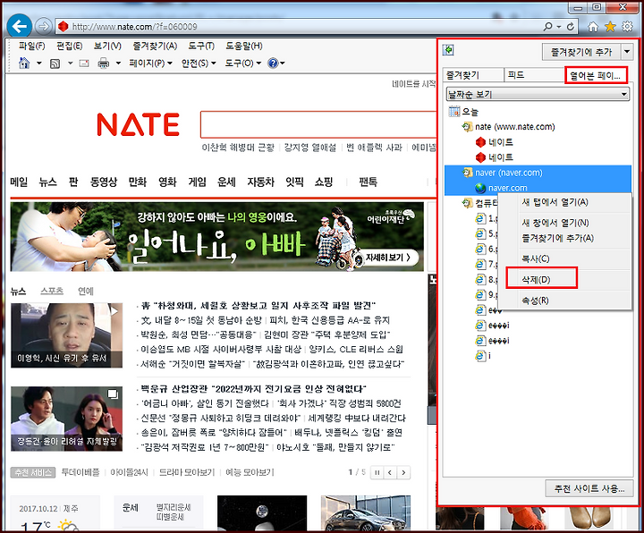The height and width of the screenshot is (533, 644).
Task: Click the pin Favorites Center green arrow icon
Action: (x=448, y=50)
